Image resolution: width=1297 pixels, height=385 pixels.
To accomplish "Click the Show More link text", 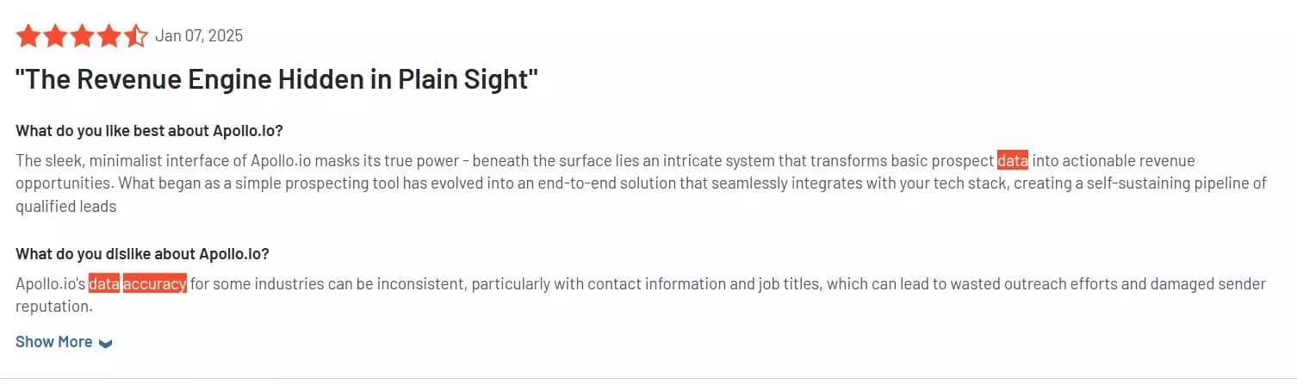I will pos(53,342).
